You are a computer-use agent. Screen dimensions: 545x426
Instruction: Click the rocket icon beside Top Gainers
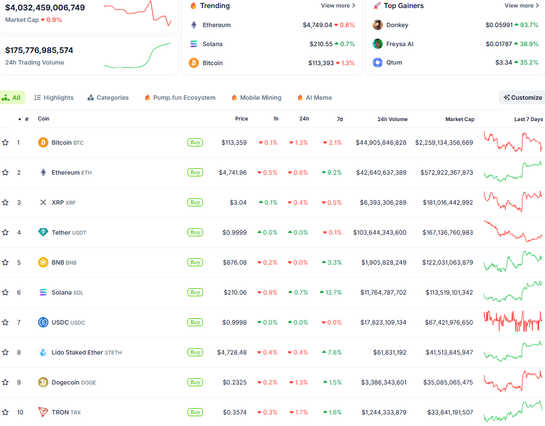[x=378, y=6]
